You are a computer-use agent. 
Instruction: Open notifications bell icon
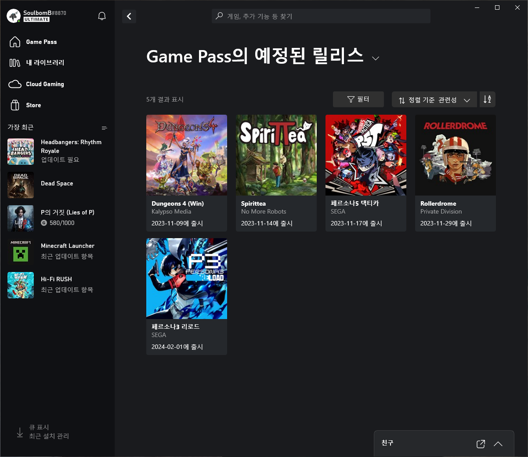[102, 16]
